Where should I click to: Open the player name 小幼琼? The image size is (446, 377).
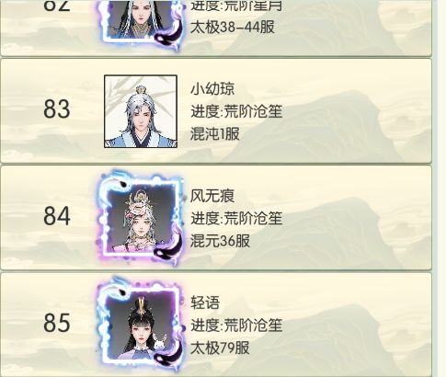(x=212, y=89)
